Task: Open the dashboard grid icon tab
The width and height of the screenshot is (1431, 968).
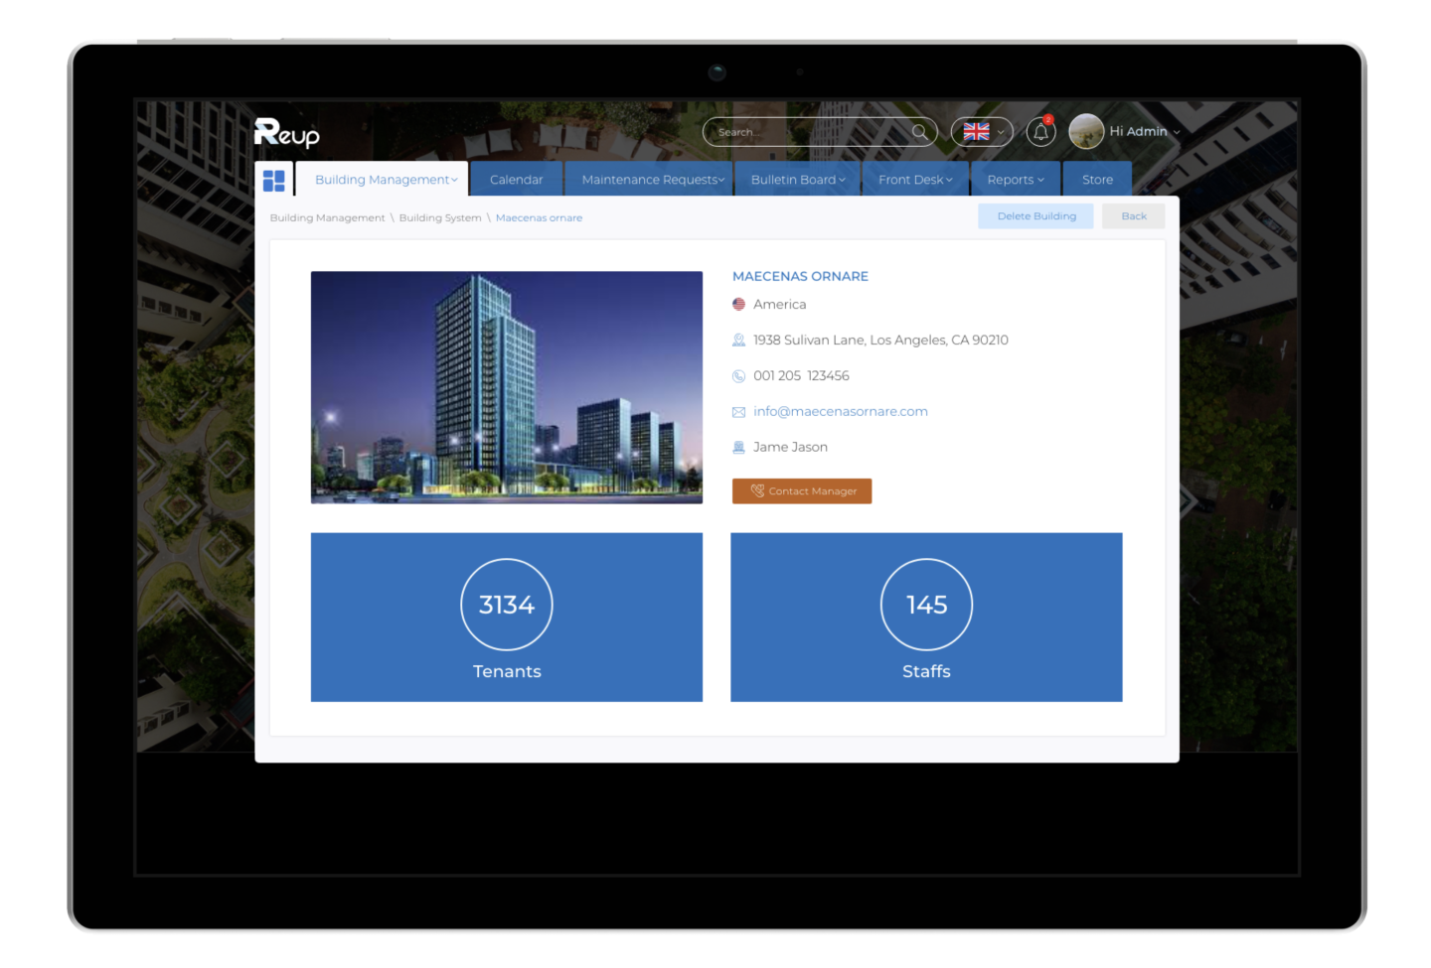Action: click(274, 180)
